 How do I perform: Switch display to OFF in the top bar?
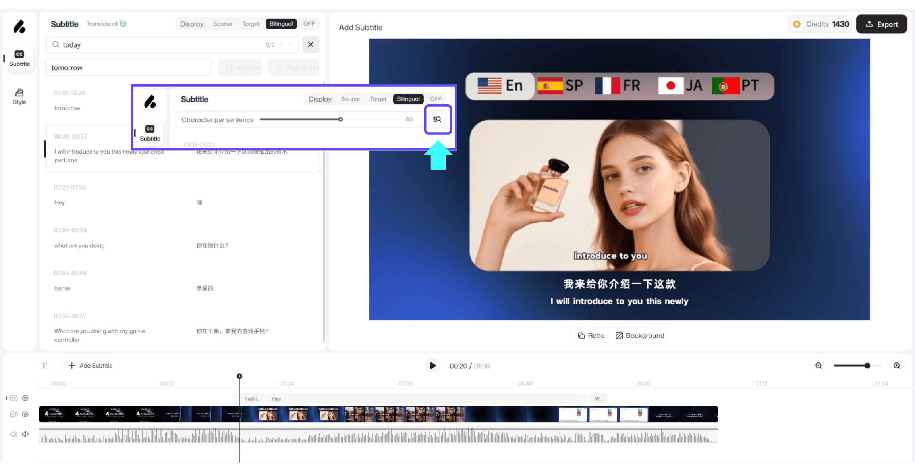309,24
